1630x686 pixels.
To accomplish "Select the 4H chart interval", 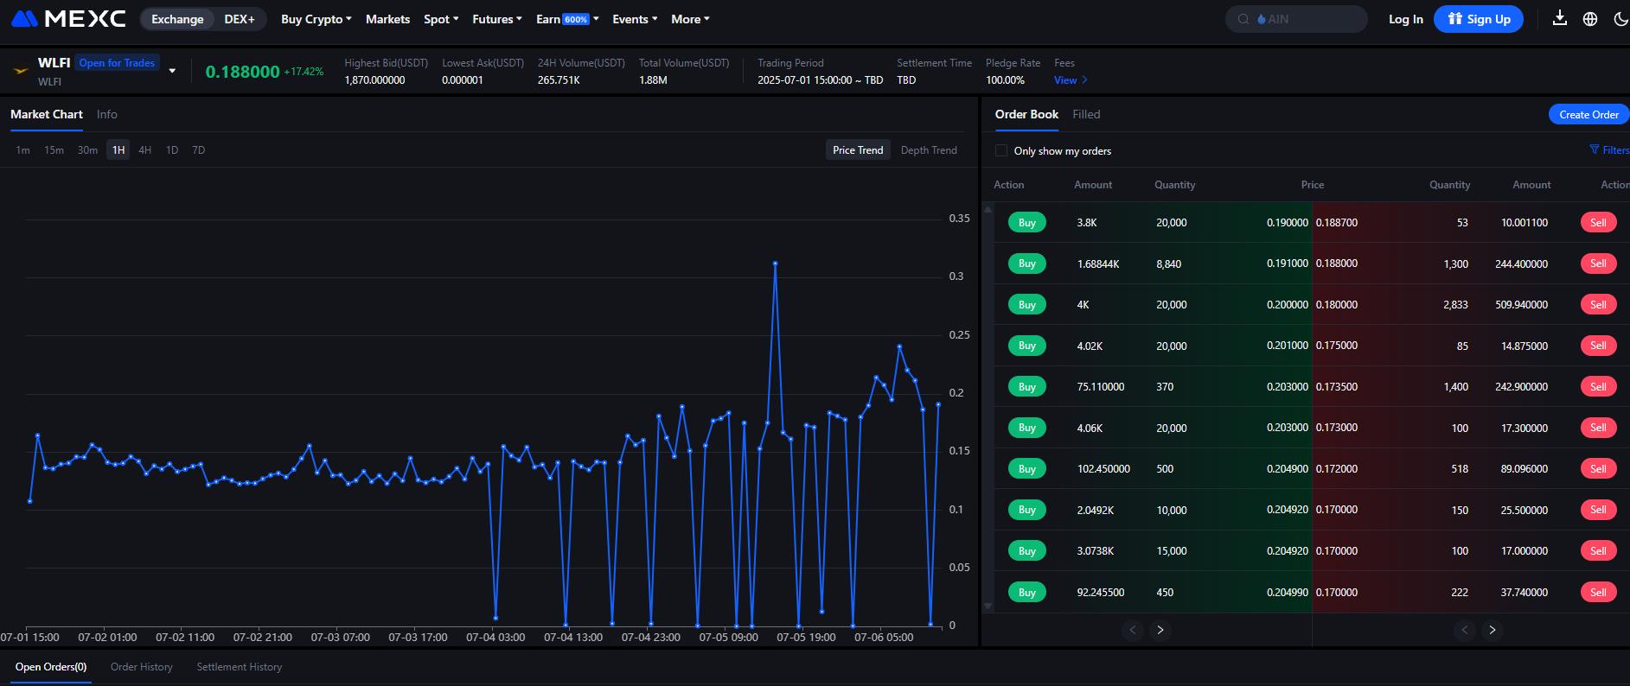I will (145, 150).
